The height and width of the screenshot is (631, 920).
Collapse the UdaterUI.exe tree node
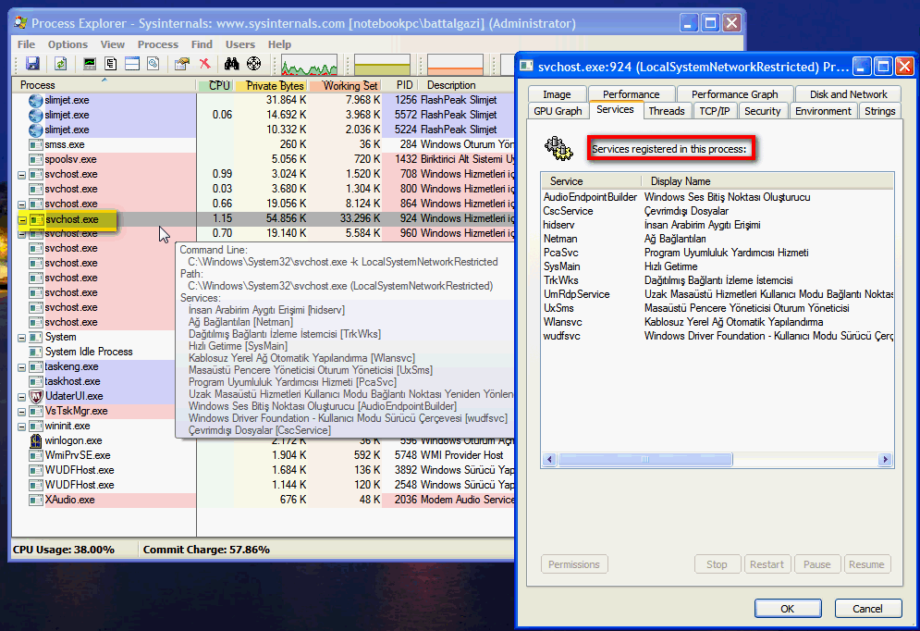21,397
